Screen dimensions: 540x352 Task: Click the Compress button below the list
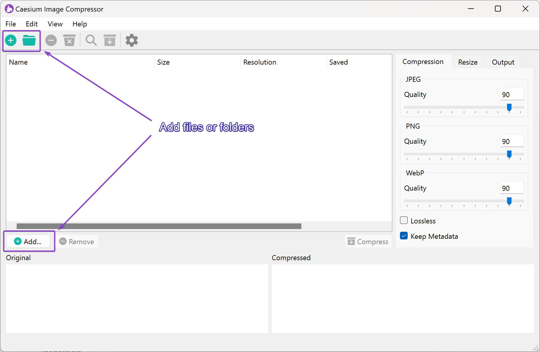click(368, 241)
